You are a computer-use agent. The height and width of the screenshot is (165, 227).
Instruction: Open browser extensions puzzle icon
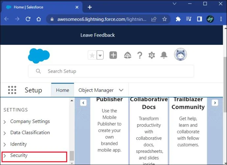point(178,19)
